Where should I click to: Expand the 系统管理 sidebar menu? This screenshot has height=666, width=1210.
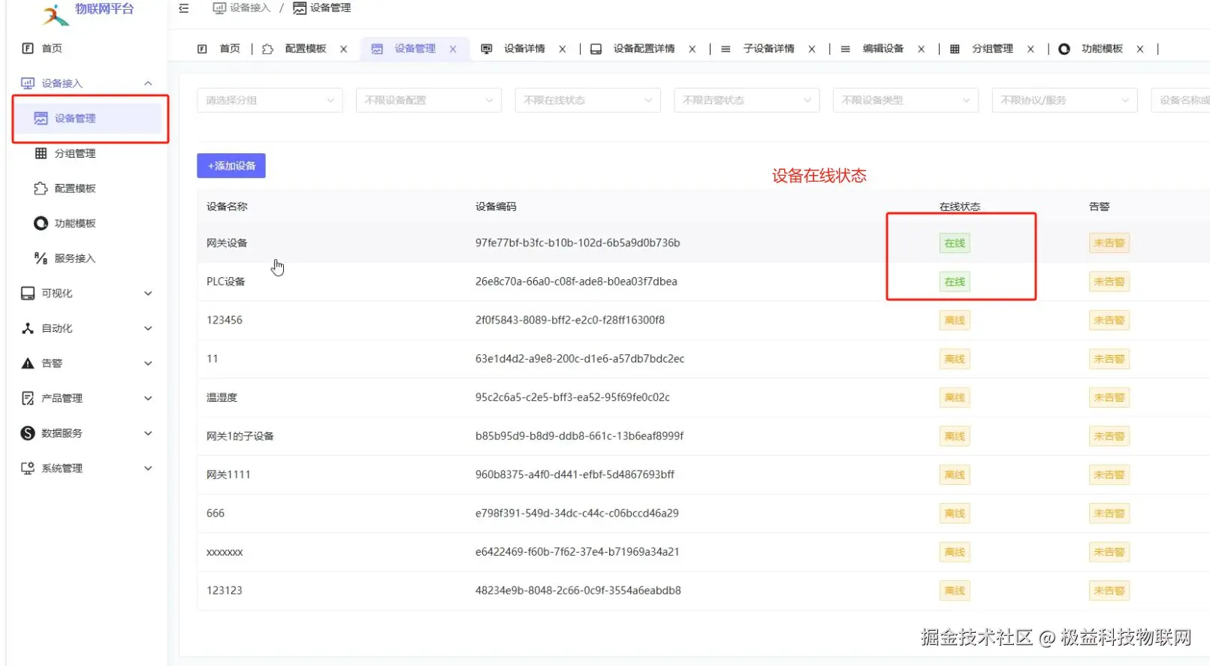point(148,469)
